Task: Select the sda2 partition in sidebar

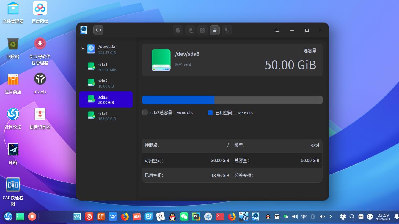Action: [106, 83]
